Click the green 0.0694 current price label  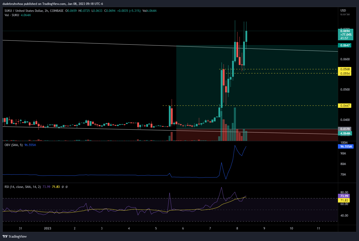[345, 35]
